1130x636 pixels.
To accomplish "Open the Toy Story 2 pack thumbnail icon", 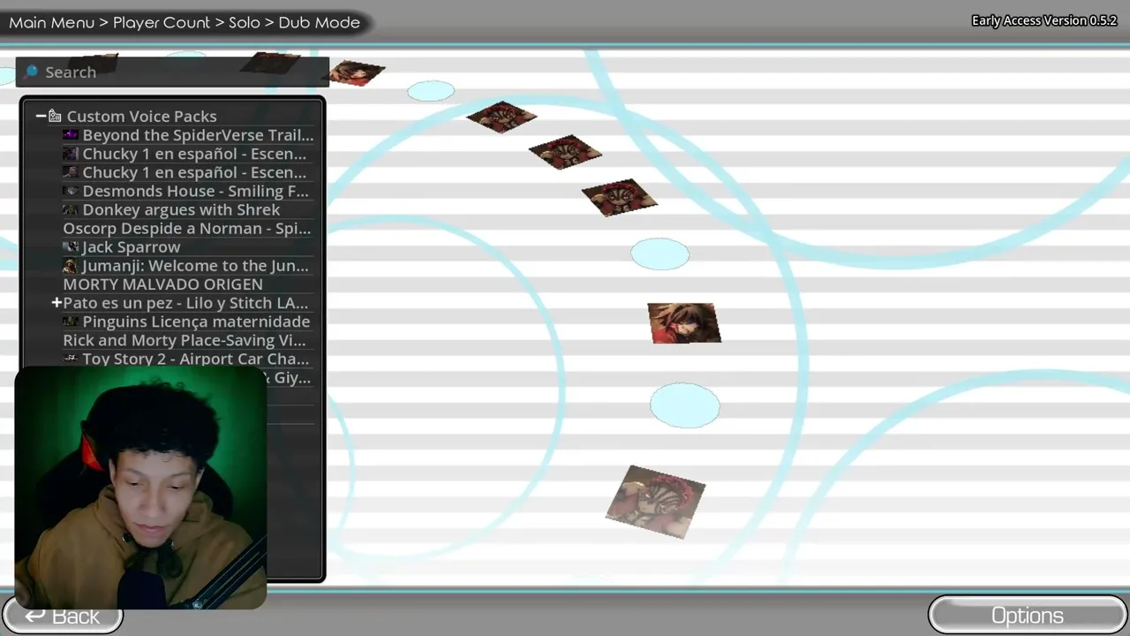I will pos(71,359).
